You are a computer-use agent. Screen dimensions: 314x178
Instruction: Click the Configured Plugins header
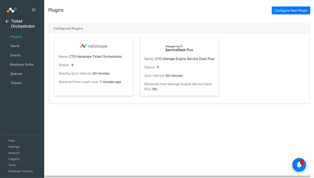[x=179, y=29]
